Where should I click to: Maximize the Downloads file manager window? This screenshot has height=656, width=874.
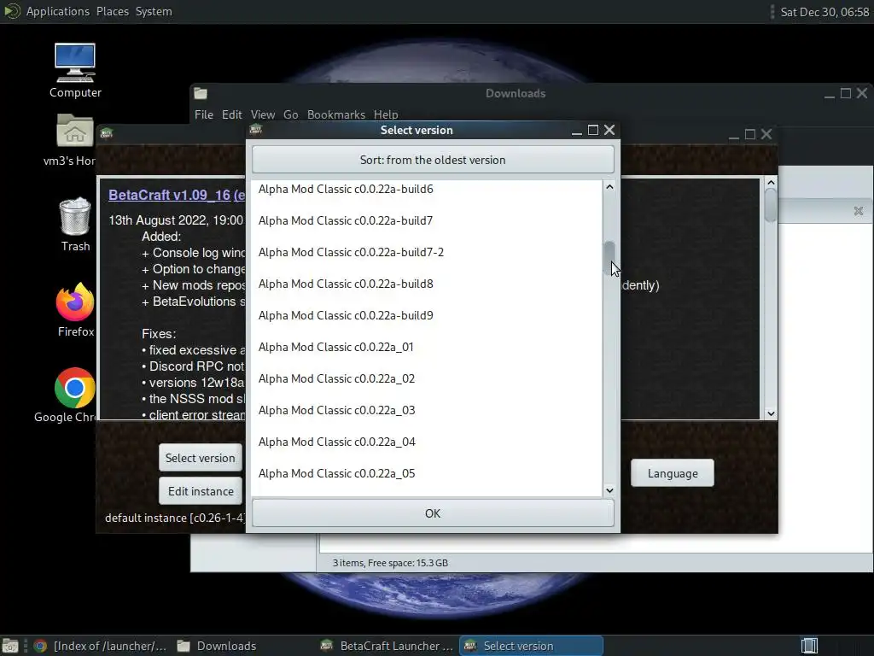coord(846,93)
